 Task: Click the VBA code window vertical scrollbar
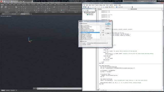tap(162, 50)
